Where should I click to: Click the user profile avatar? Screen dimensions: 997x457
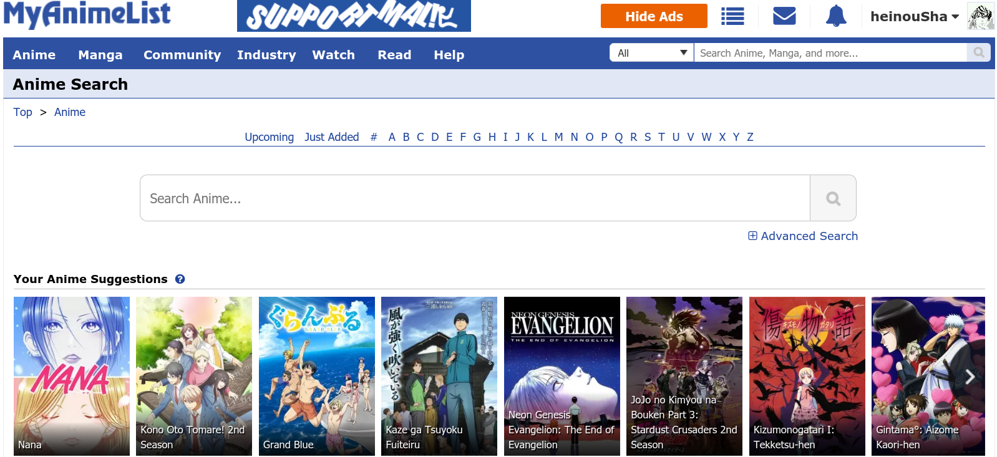coord(981,16)
